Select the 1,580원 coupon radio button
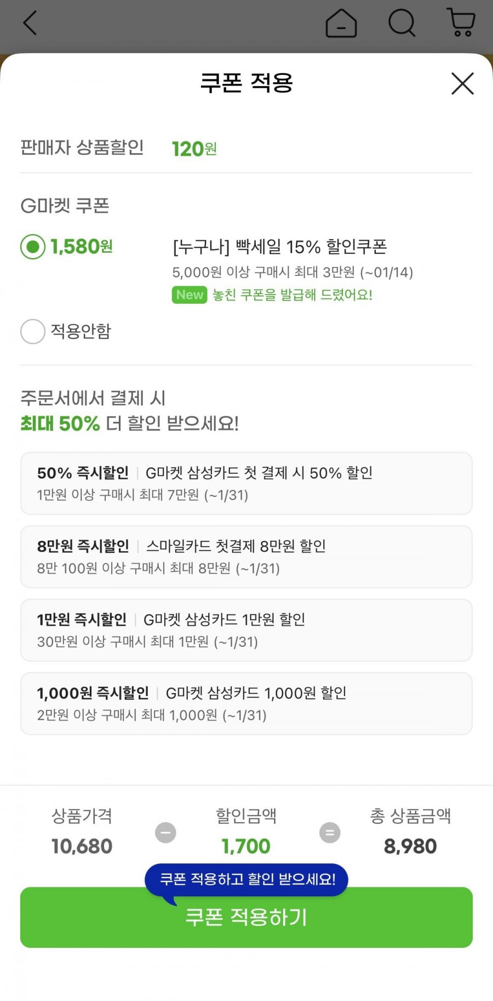The image size is (493, 1001). [x=33, y=247]
